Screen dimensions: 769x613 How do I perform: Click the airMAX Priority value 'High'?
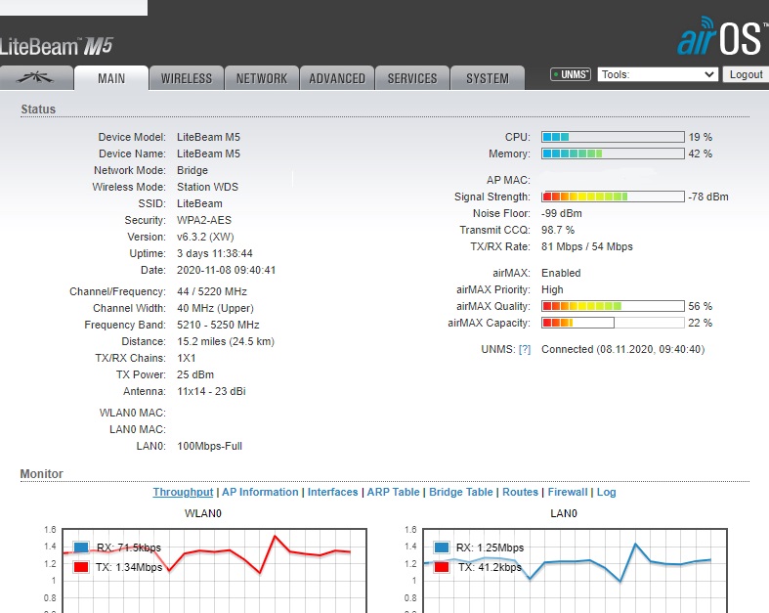coord(552,289)
